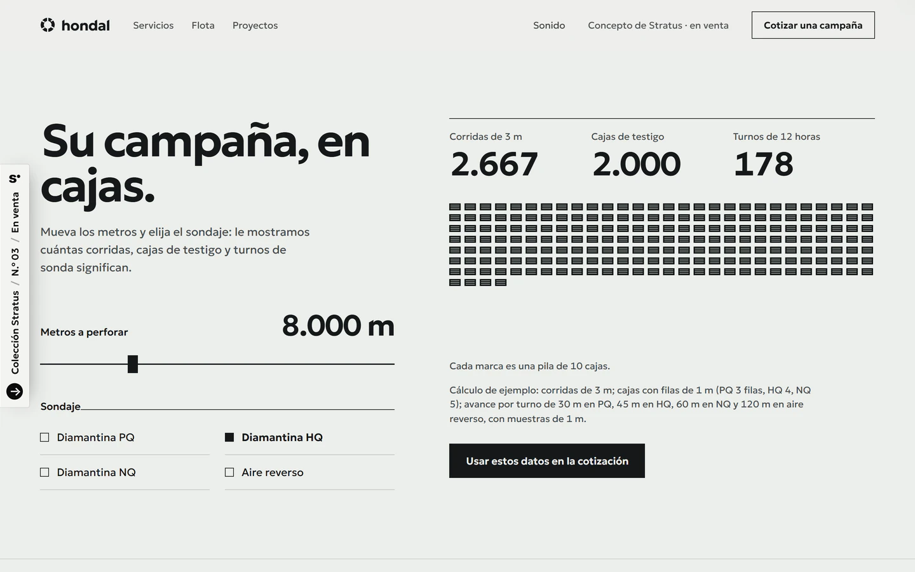Open the Stratus collection arrow icon
Image resolution: width=915 pixels, height=572 pixels.
15,392
